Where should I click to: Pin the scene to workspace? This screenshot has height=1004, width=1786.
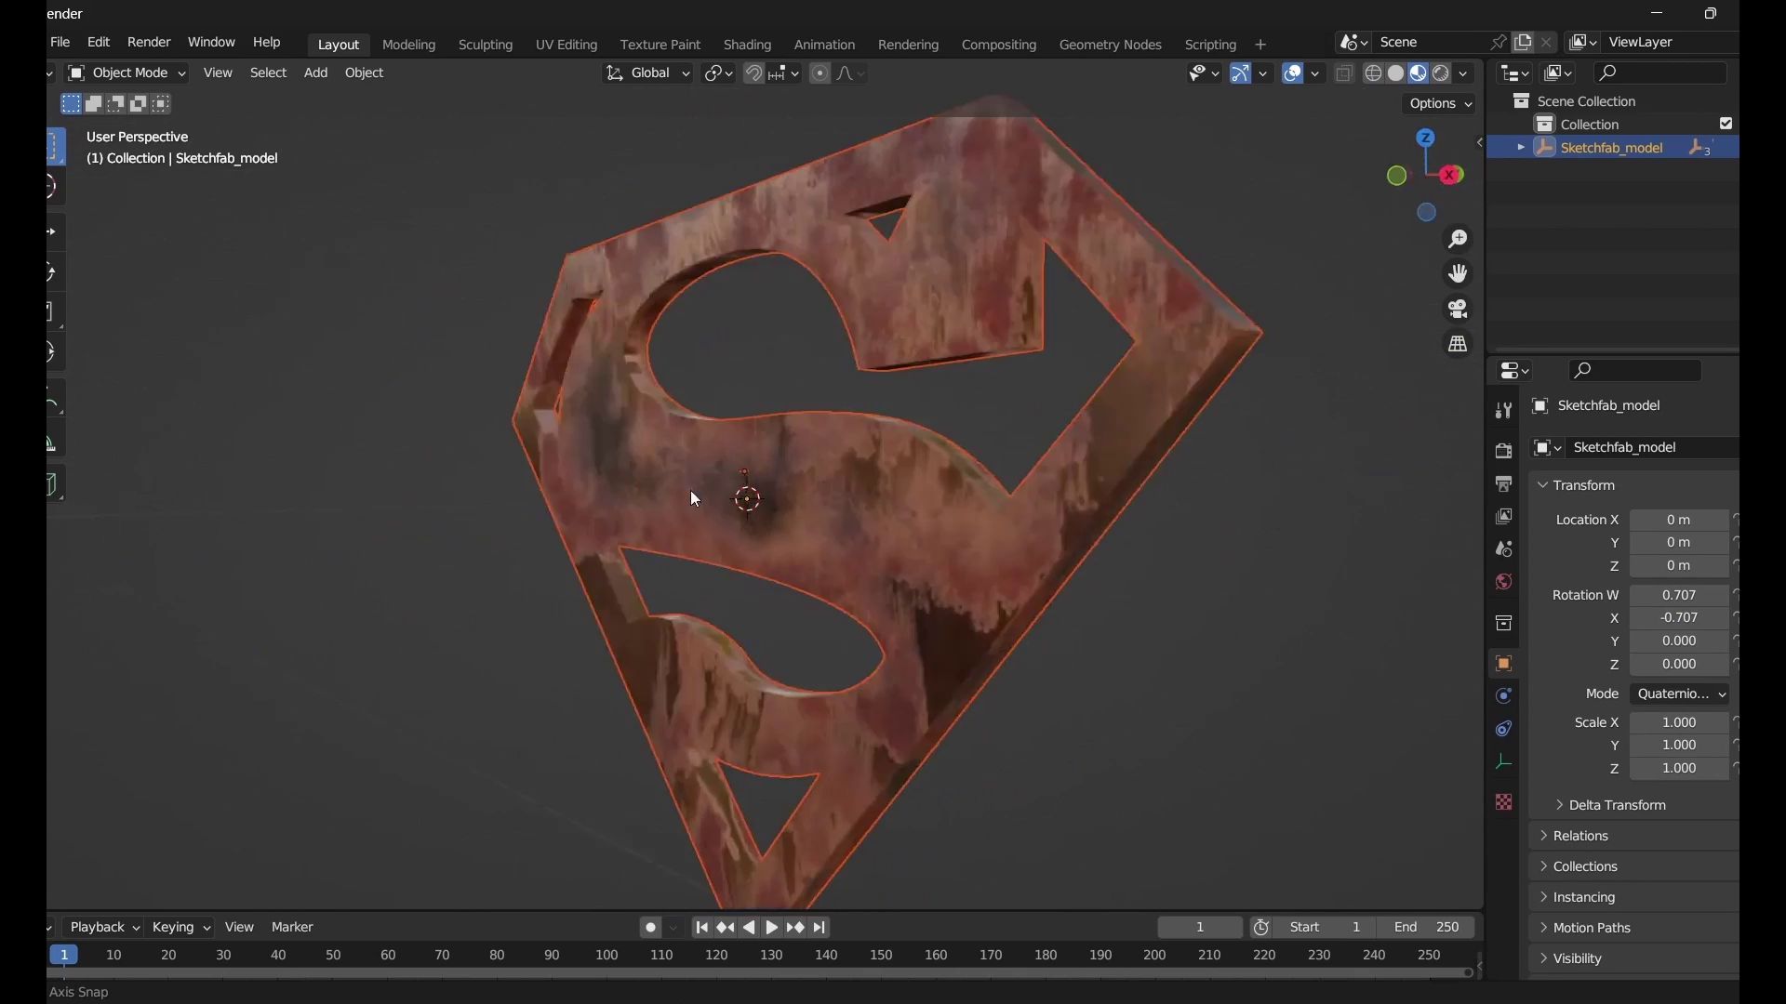coord(1499,43)
